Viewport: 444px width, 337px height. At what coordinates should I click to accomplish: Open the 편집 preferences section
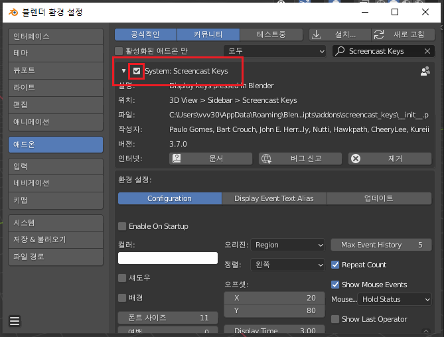(56, 105)
